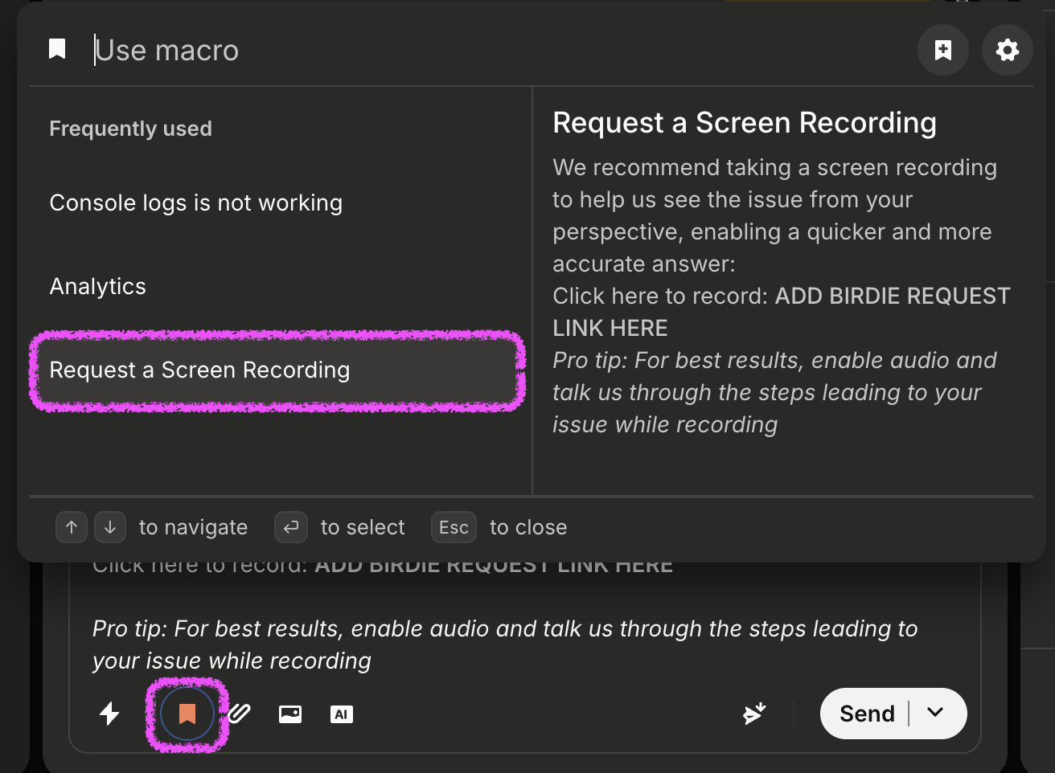1055x773 pixels.
Task: Choose the Analytics macro
Action: point(98,287)
